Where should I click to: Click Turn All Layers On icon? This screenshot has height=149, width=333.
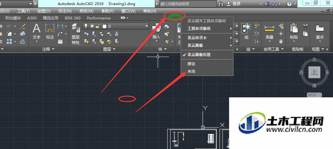click(x=86, y=41)
